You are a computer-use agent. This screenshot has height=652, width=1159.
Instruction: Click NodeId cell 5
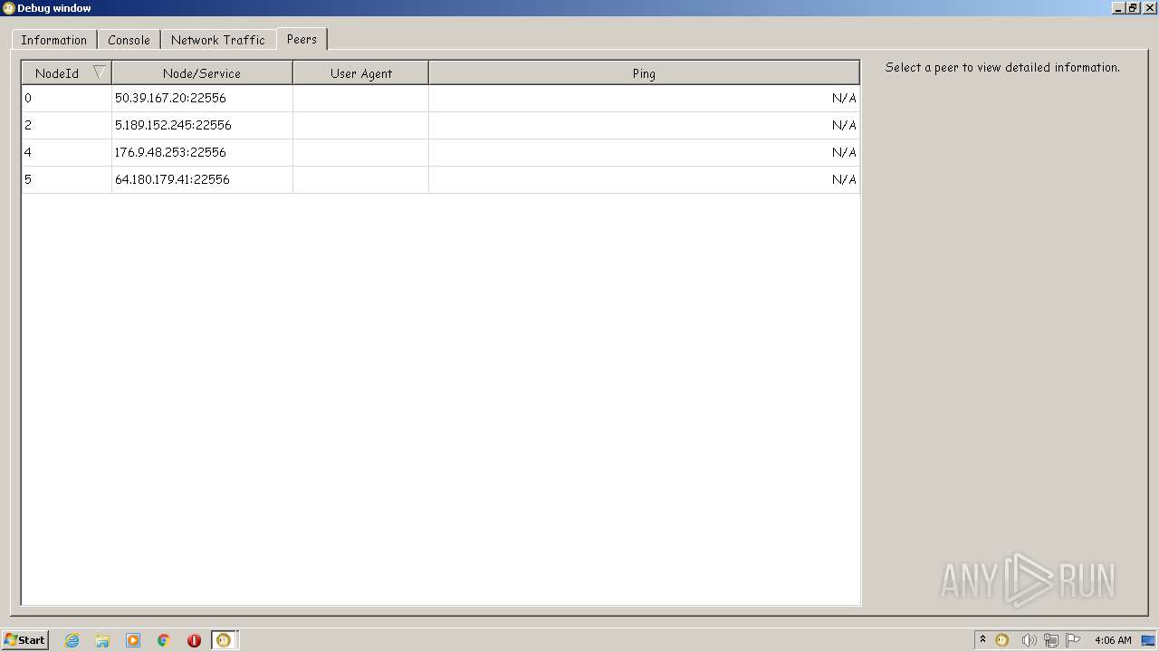point(66,179)
